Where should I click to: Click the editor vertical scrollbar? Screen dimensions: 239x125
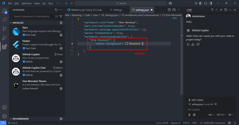click(182, 55)
